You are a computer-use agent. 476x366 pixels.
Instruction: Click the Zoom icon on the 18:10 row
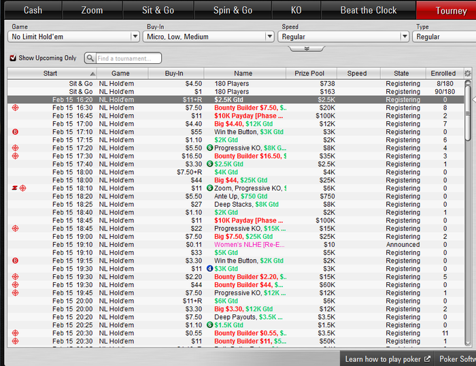[x=14, y=188]
